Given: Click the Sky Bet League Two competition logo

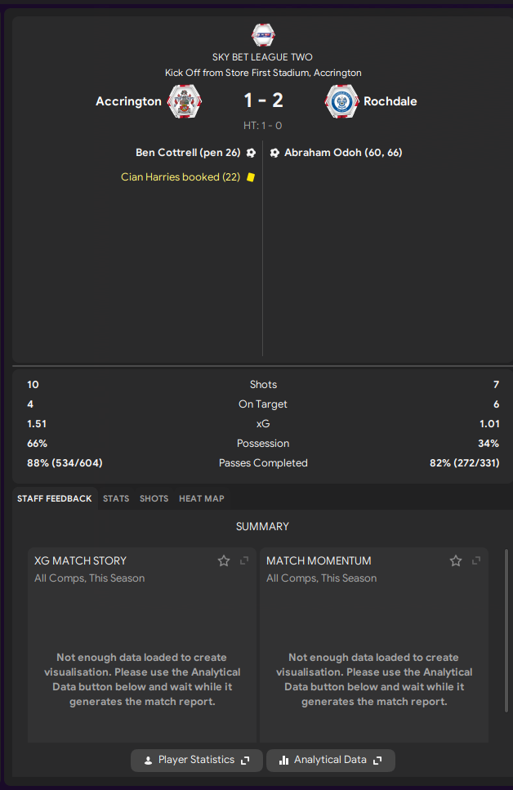Looking at the screenshot, I should (263, 35).
